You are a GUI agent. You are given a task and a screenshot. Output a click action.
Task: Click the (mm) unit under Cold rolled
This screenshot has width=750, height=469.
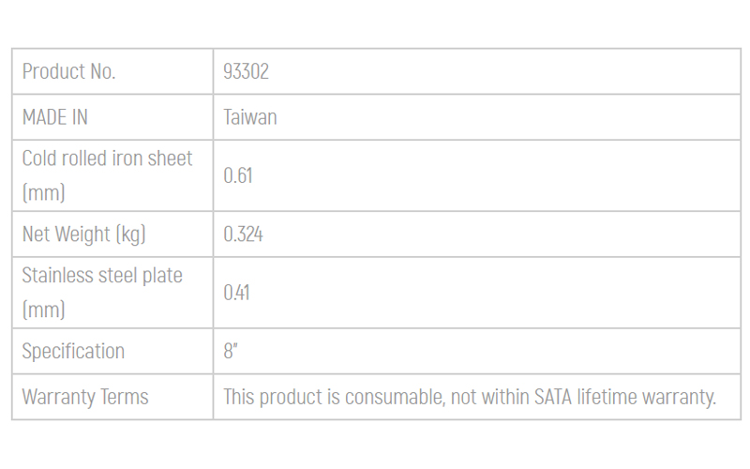click(x=43, y=193)
